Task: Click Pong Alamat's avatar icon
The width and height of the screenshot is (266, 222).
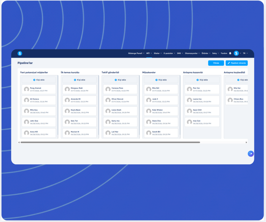Action: coord(26,89)
